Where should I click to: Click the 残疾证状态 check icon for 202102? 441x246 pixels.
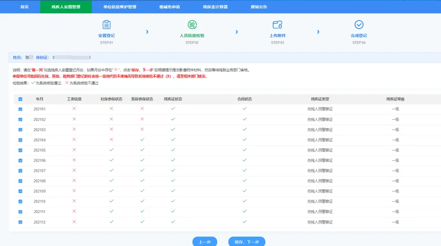click(173, 119)
